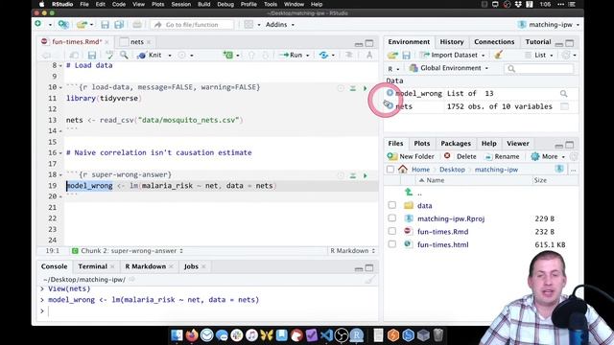Open the Import Dataset dropdown

[x=452, y=56]
